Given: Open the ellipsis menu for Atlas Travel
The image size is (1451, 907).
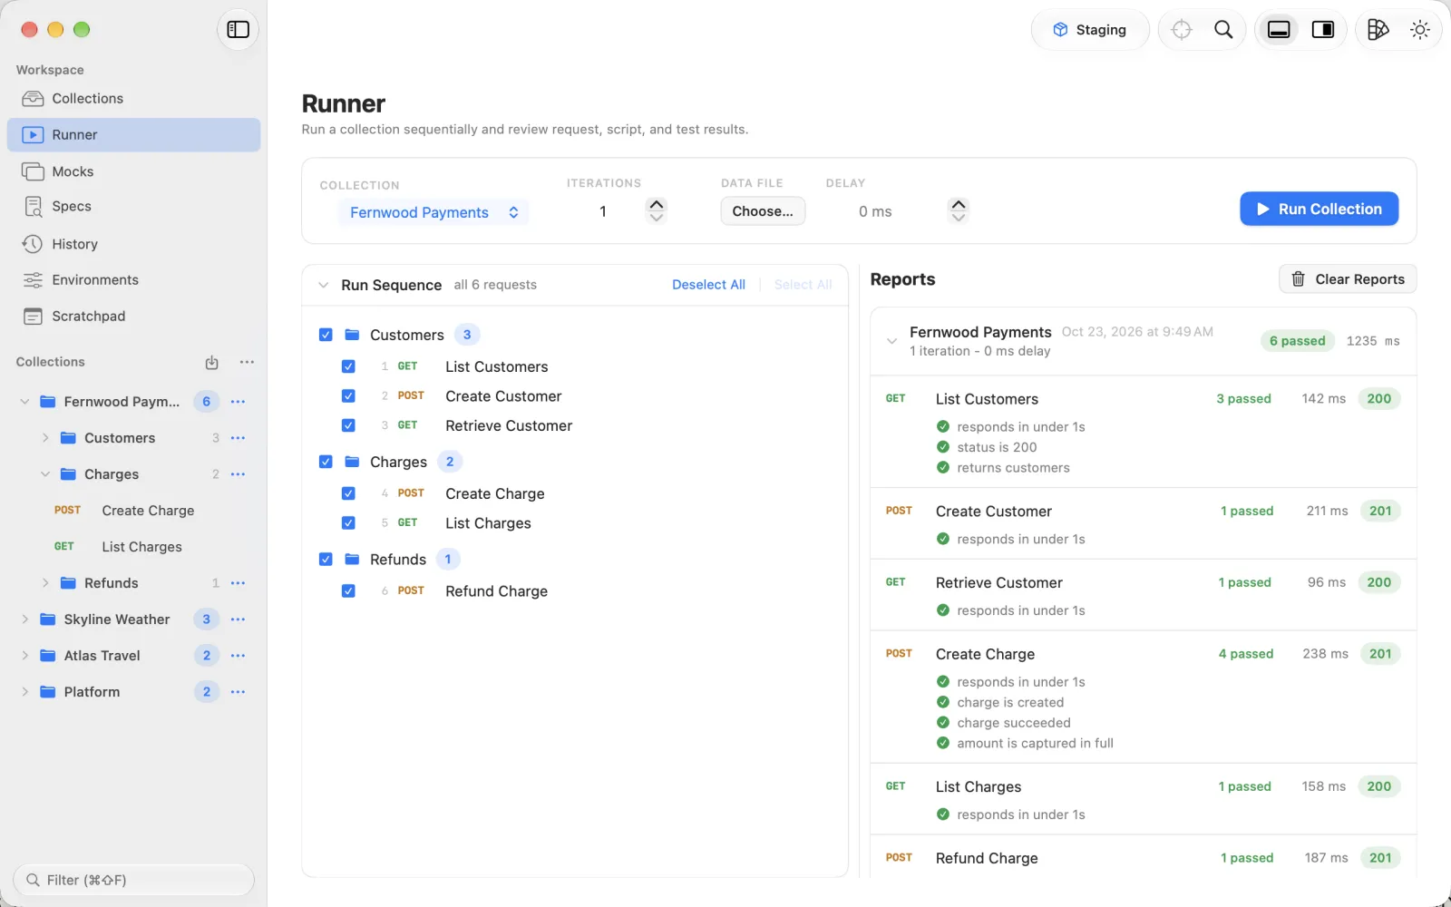Looking at the screenshot, I should [239, 656].
